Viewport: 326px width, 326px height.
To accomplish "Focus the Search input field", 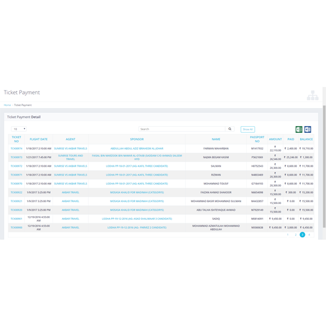I will pyautogui.click(x=182, y=129).
